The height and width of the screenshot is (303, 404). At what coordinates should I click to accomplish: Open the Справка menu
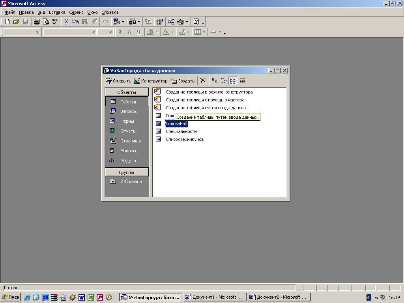110,12
